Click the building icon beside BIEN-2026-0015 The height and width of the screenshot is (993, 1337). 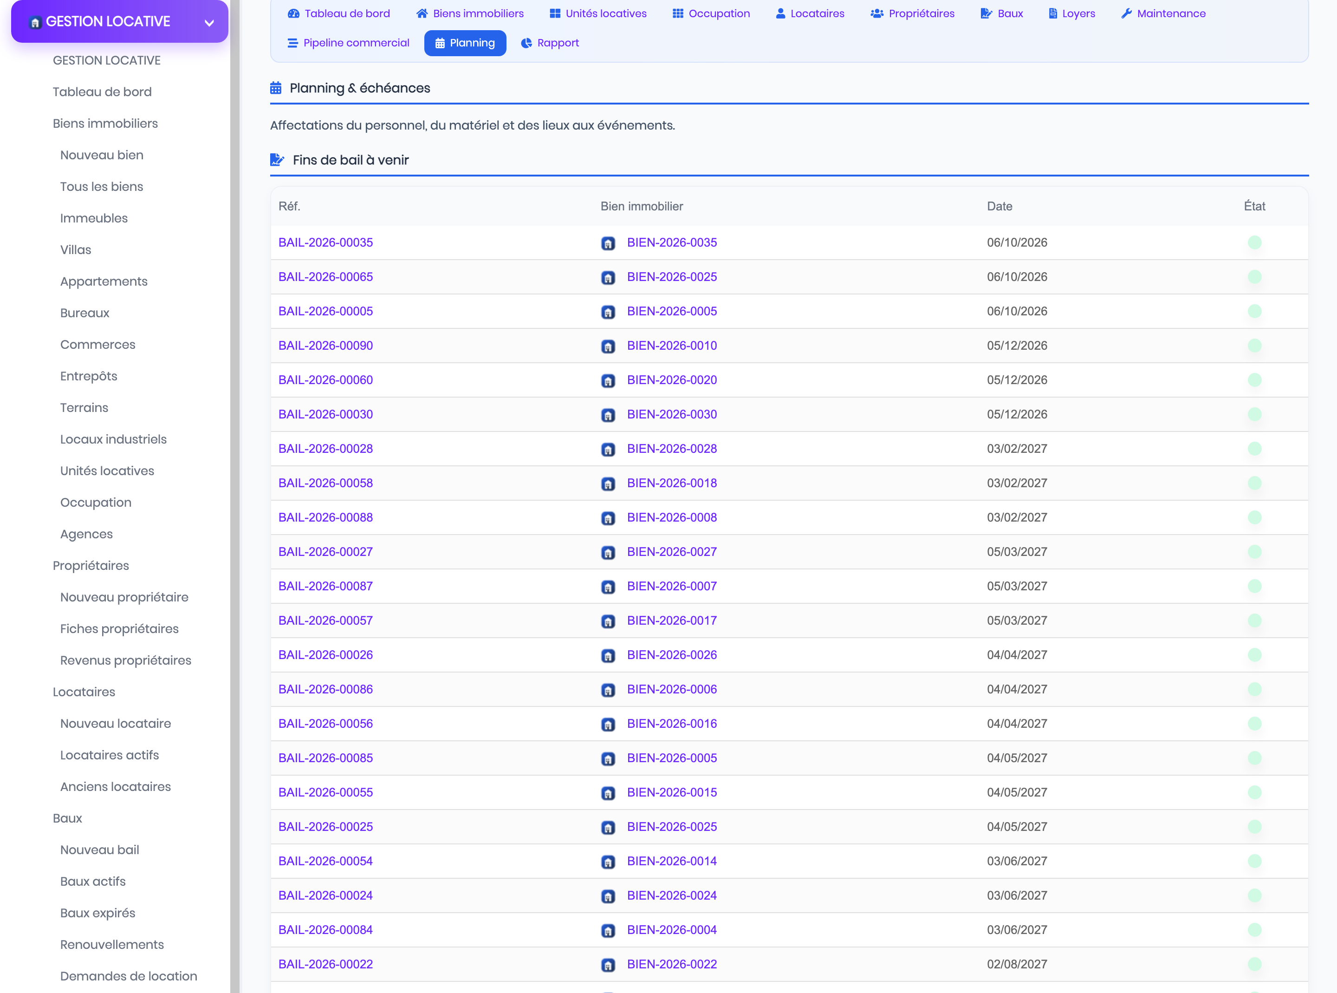coord(608,793)
